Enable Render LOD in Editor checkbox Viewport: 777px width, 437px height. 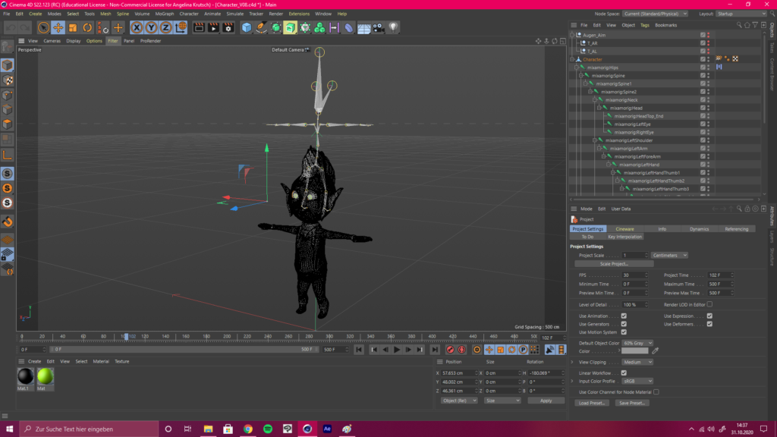(709, 304)
